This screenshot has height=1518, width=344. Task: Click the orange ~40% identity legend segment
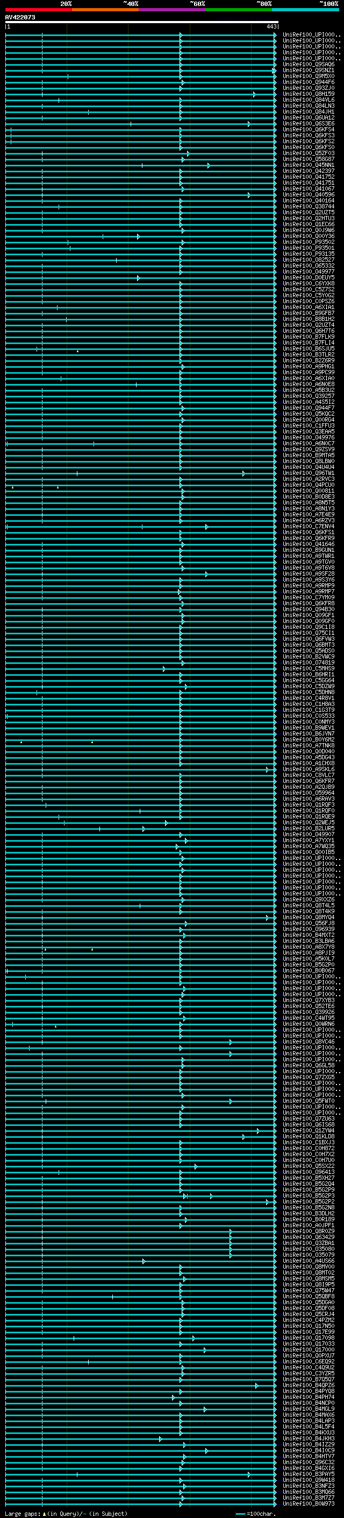tap(106, 10)
